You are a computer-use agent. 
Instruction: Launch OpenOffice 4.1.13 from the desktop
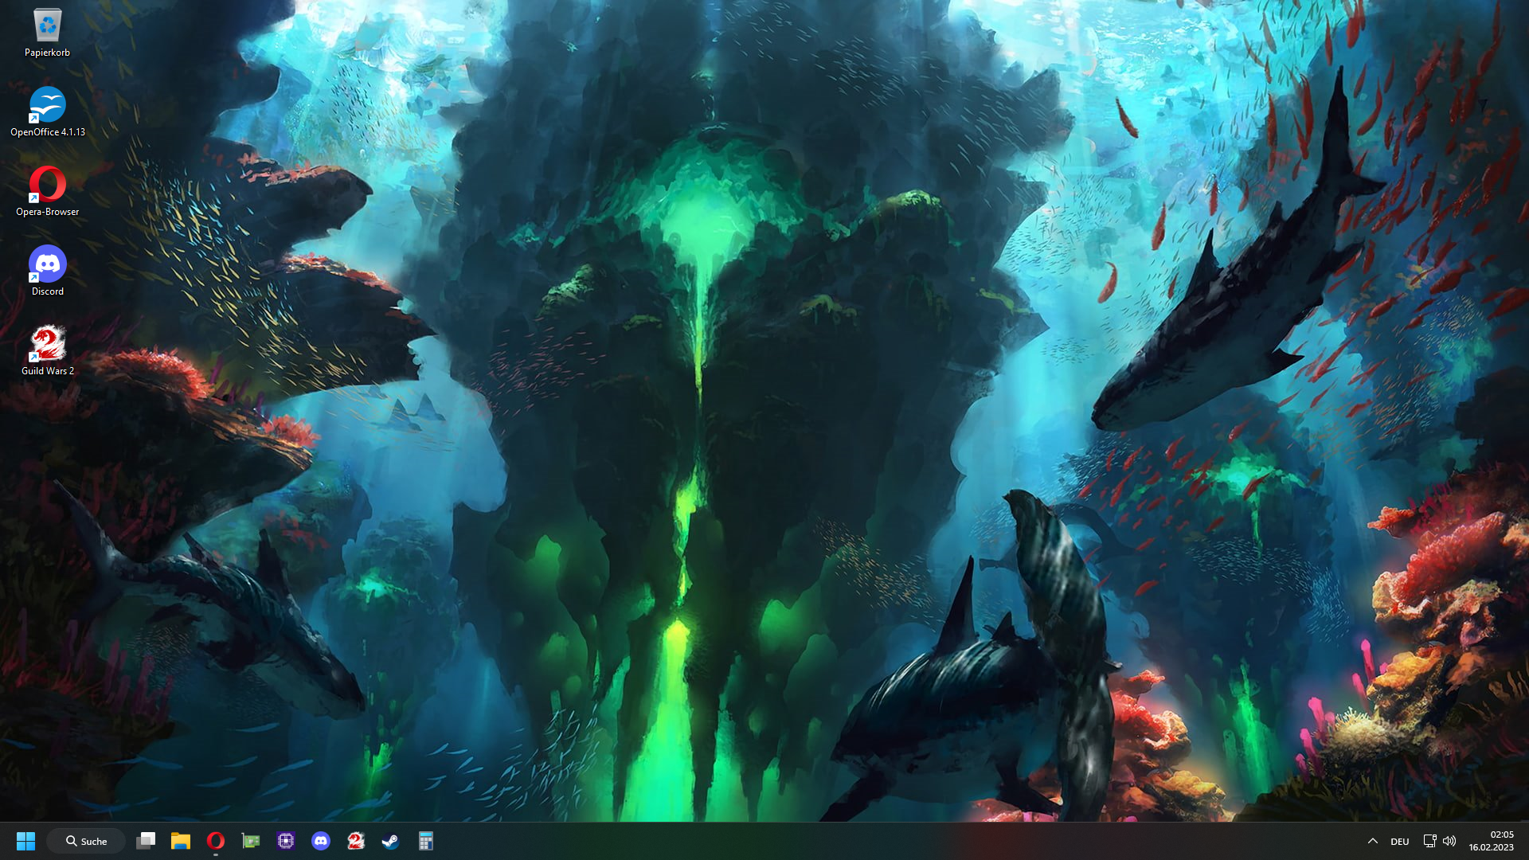click(48, 106)
